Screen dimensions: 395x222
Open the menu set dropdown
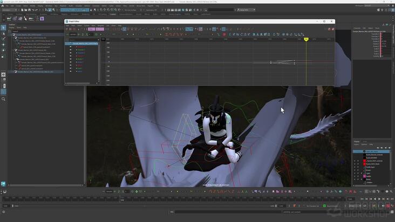(9, 10)
